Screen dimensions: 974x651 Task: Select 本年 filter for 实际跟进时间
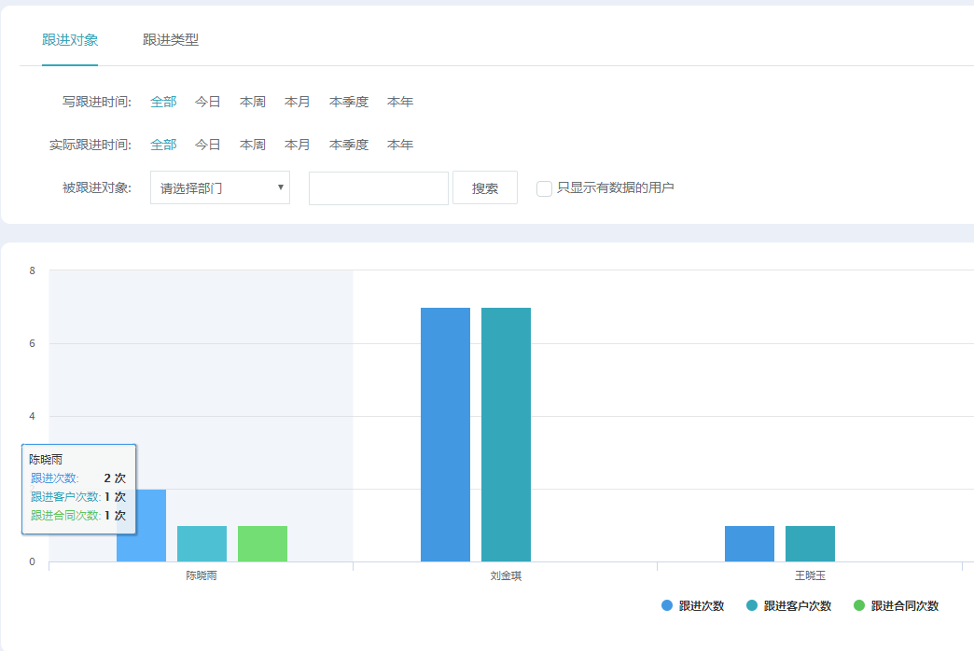coord(399,145)
